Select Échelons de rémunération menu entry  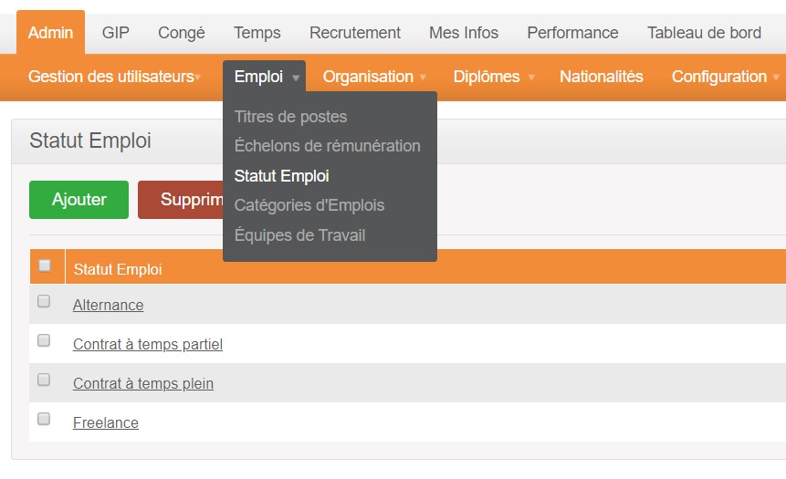pos(328,146)
